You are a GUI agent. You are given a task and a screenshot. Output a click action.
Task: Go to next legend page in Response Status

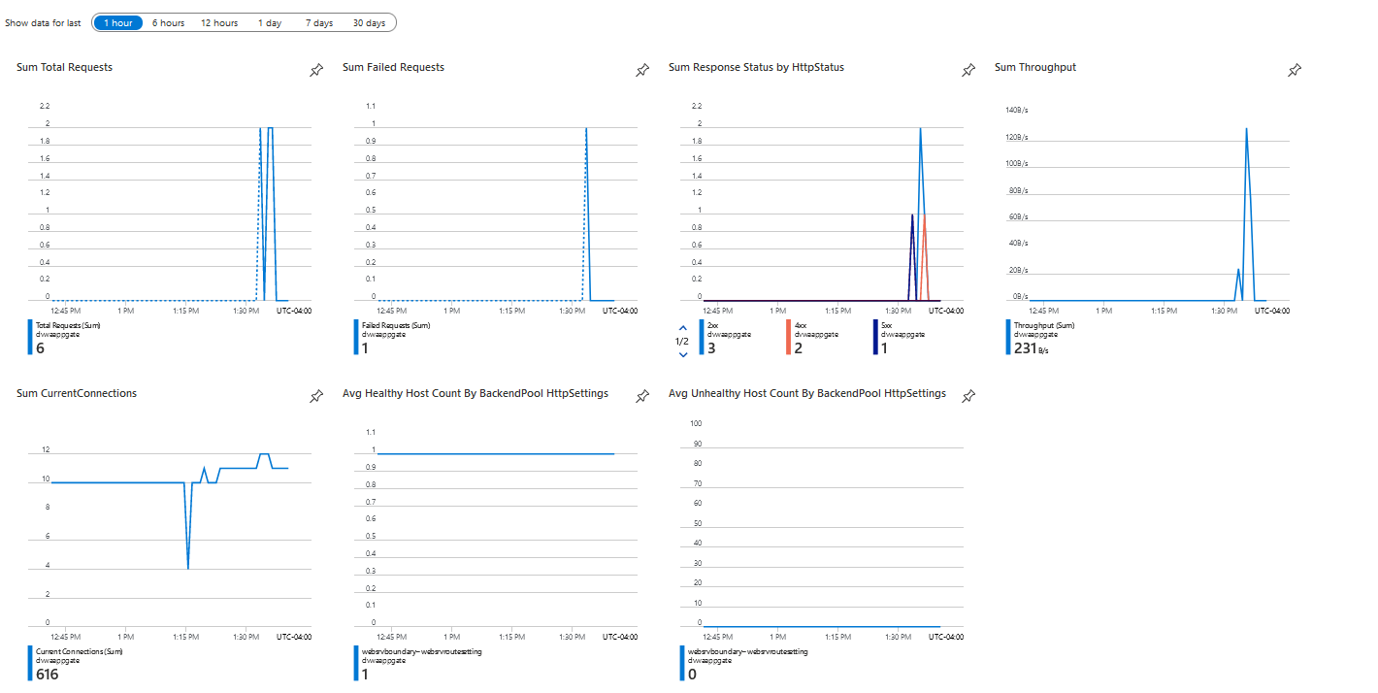(x=682, y=354)
